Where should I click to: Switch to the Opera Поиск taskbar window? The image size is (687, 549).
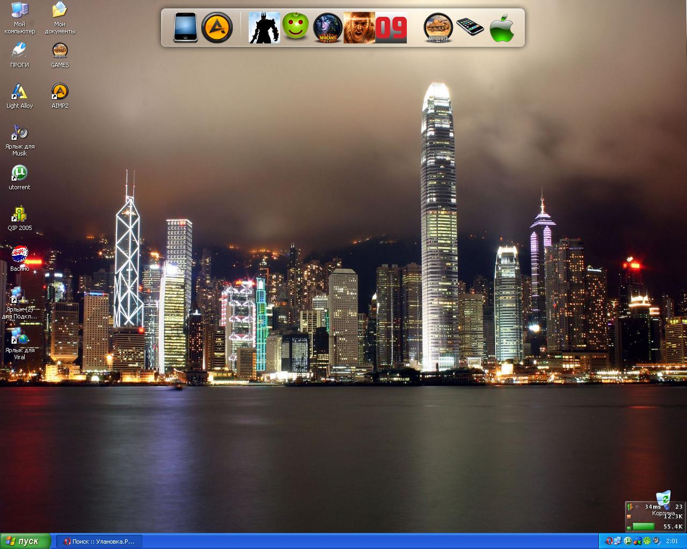99,541
